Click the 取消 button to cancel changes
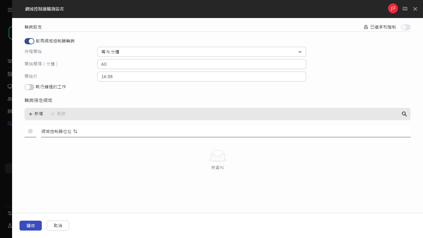Screen dimensions: 423x238 tap(58, 226)
